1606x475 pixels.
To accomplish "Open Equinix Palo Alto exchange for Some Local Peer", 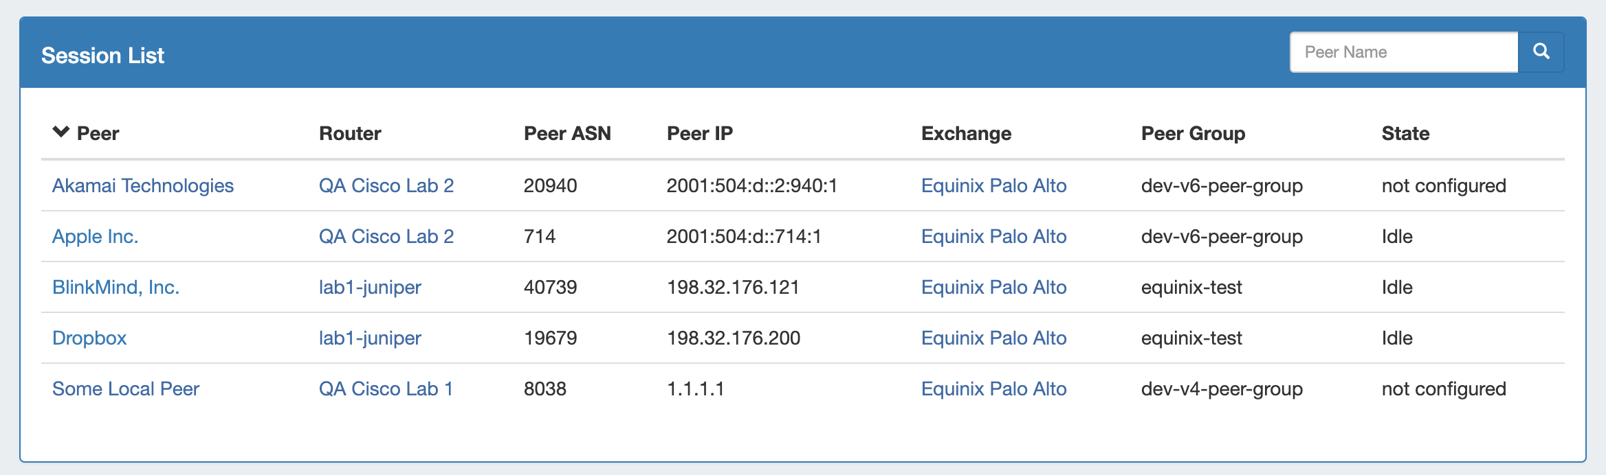I will [993, 389].
